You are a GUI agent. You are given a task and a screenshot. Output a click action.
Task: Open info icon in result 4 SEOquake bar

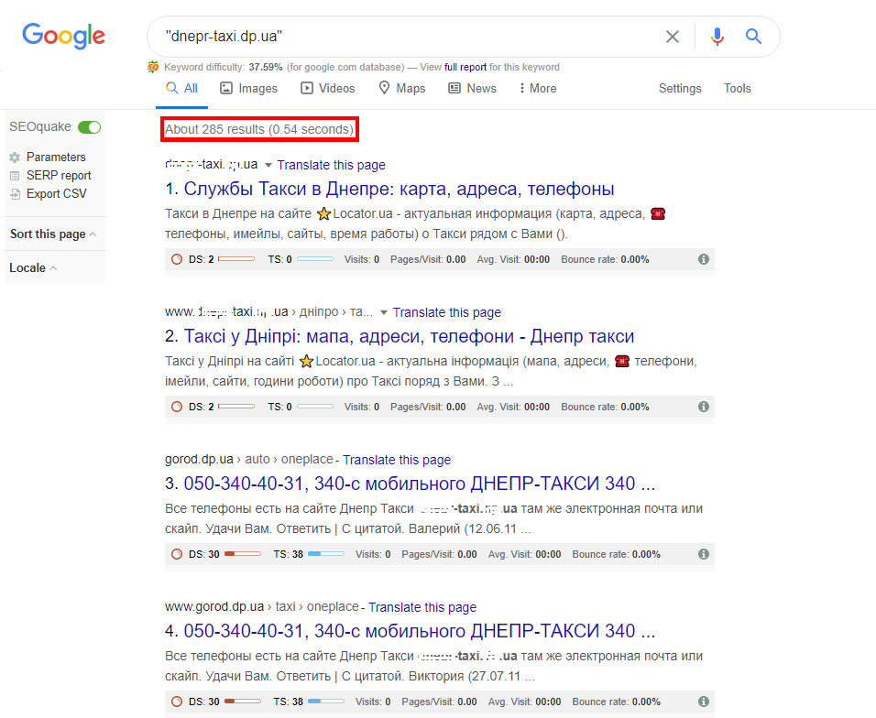tap(704, 702)
